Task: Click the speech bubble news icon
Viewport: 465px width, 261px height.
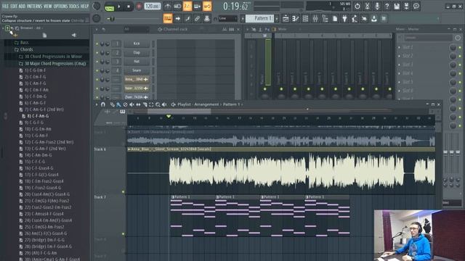Action: pos(416,6)
